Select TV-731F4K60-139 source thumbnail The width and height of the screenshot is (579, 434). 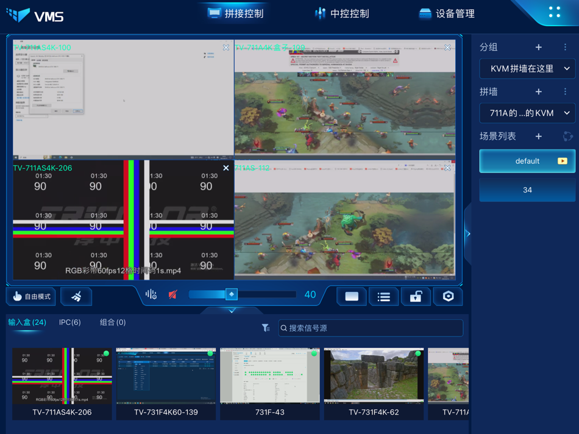click(x=166, y=384)
